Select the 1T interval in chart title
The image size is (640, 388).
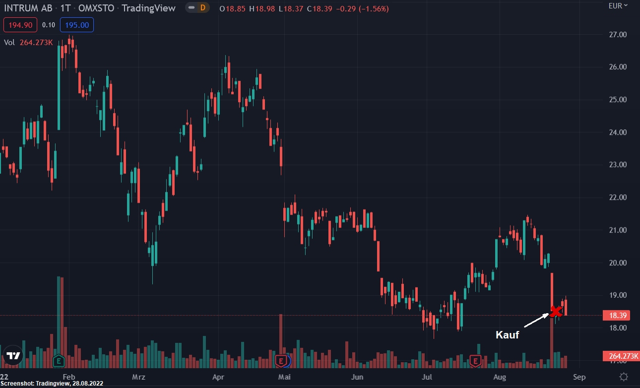[64, 8]
